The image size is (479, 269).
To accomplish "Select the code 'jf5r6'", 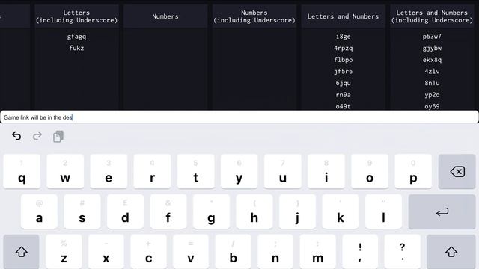I will click(x=343, y=72).
